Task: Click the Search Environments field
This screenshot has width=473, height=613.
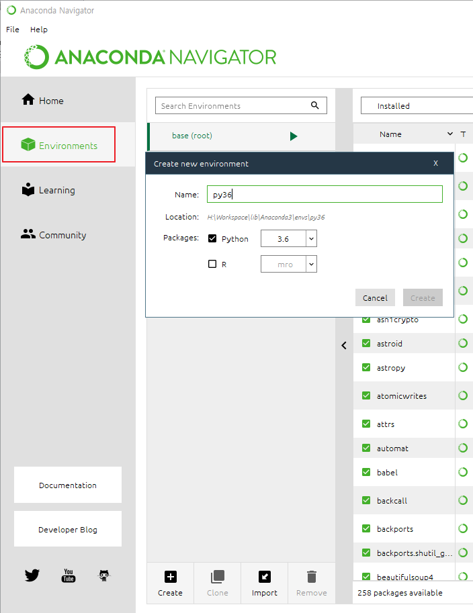Action: pos(241,105)
